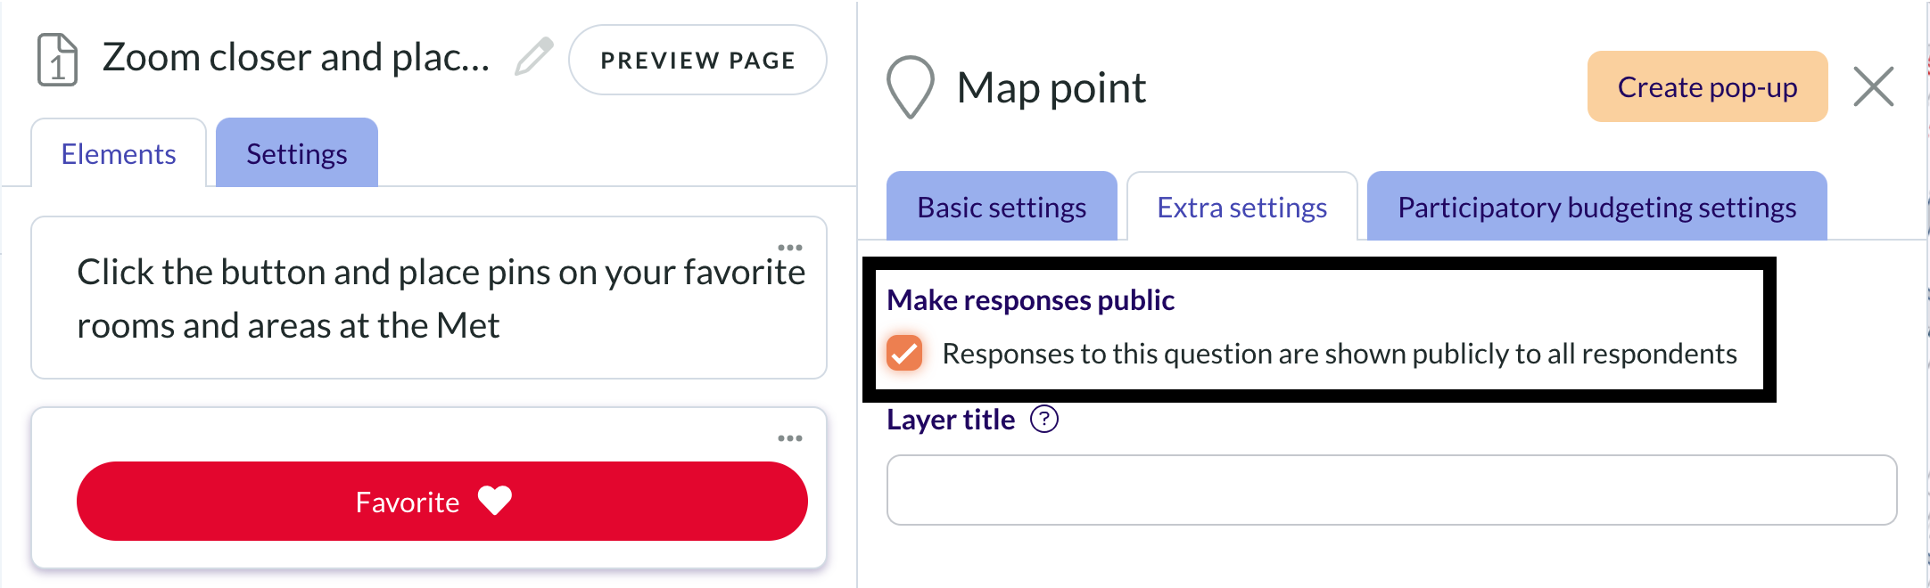Click the red Favorite button
Screen dimensions: 1930x588
coord(442,501)
